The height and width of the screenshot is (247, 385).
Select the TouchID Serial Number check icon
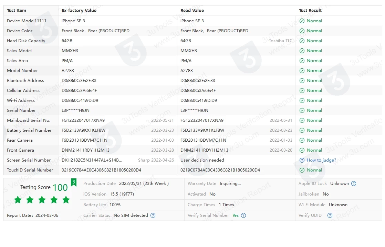pyautogui.click(x=302, y=170)
